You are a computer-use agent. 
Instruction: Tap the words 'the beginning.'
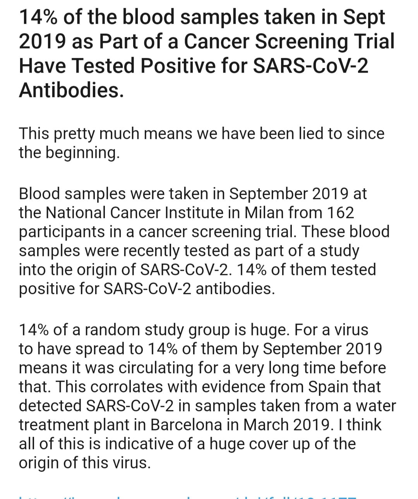point(69,153)
